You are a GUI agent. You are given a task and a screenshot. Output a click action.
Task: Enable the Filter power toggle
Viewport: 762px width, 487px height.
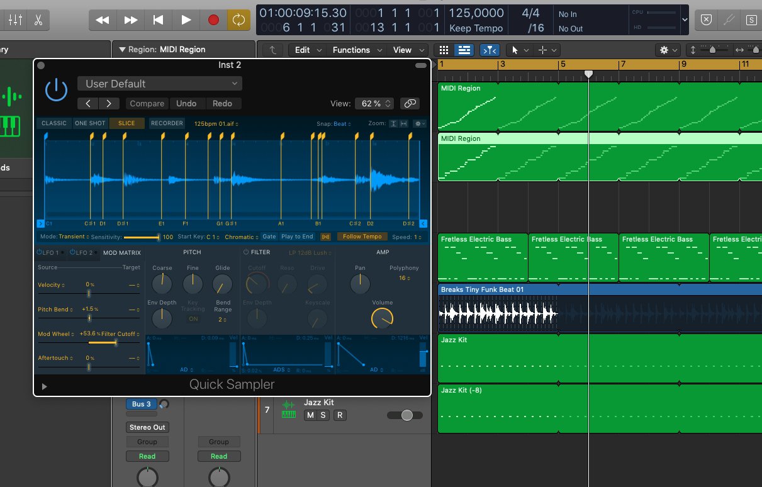pos(246,252)
